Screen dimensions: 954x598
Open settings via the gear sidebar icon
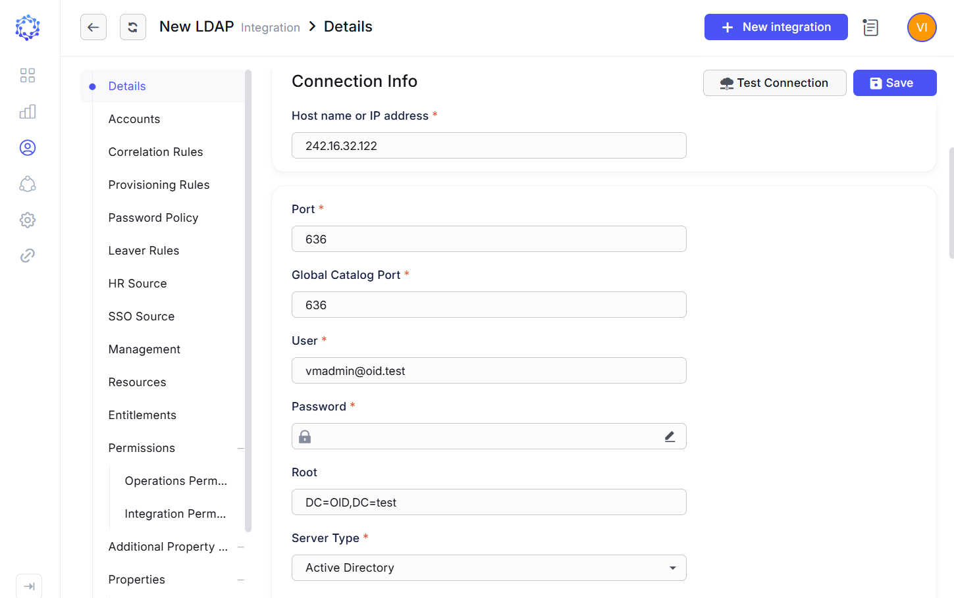click(x=27, y=220)
